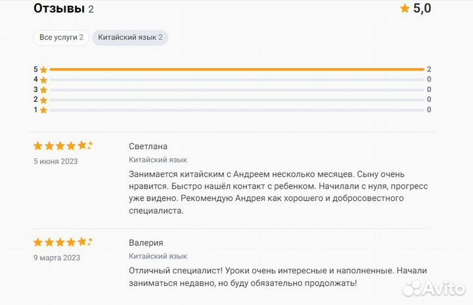This screenshot has height=305, width=473.
Task: Click 'Китайский язык' label under Валерия
Action: [158, 256]
